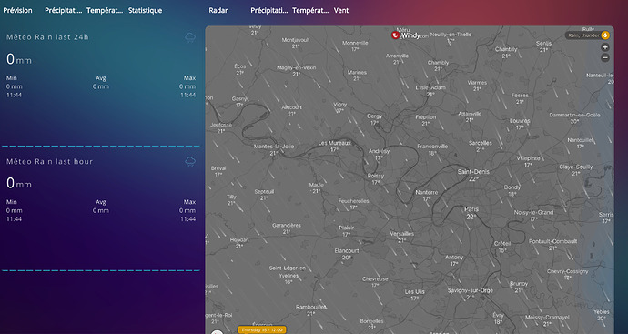Switch to the Statistique tab
Viewport: 628px width, 334px height.
(x=145, y=10)
